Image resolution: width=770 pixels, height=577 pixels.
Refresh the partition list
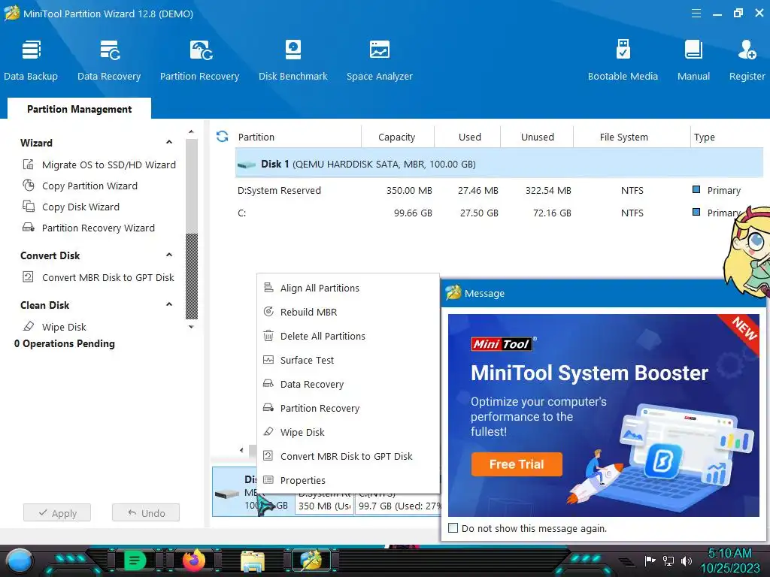click(223, 137)
